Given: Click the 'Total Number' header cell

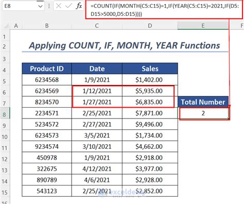Looking at the screenshot, I should pyautogui.click(x=203, y=102).
